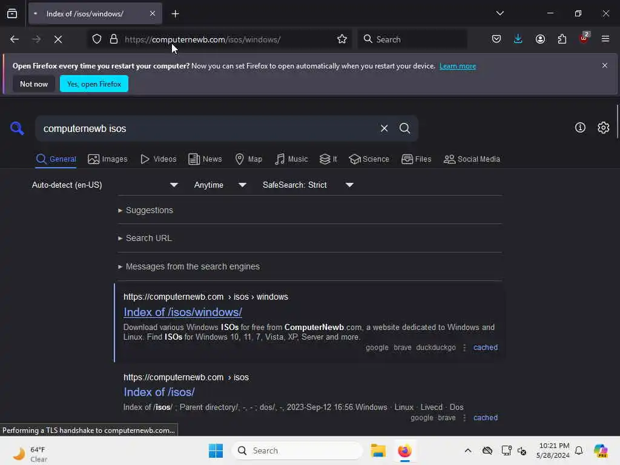Open cached version of isos/windows result
The width and height of the screenshot is (620, 465).
click(x=485, y=348)
